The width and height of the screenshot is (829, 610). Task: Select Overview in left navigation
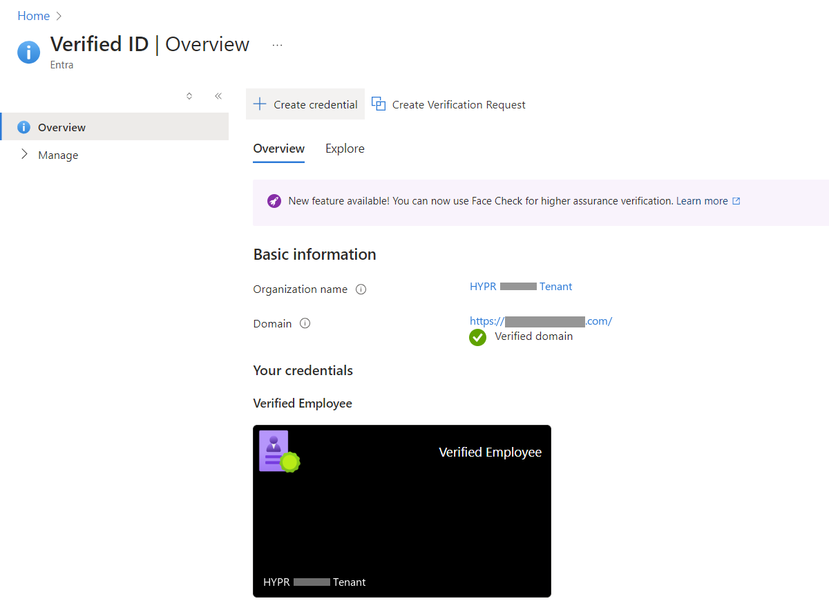[114, 127]
